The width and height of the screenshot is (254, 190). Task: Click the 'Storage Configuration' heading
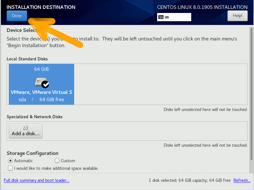(x=32, y=153)
